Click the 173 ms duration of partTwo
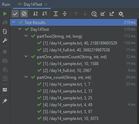The image size is (139, 124). (x=130, y=36)
